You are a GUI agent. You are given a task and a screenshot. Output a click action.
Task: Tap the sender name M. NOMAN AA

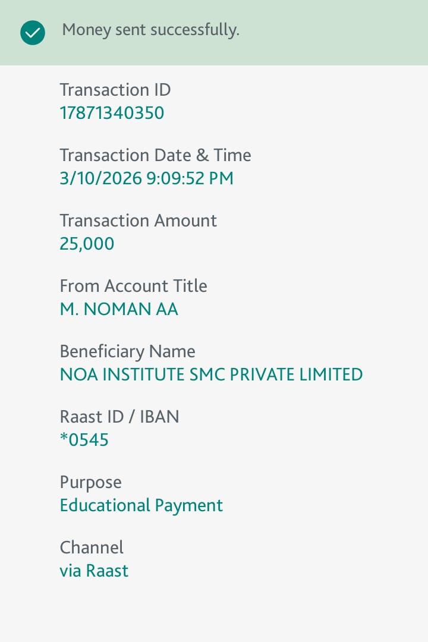pyautogui.click(x=119, y=309)
